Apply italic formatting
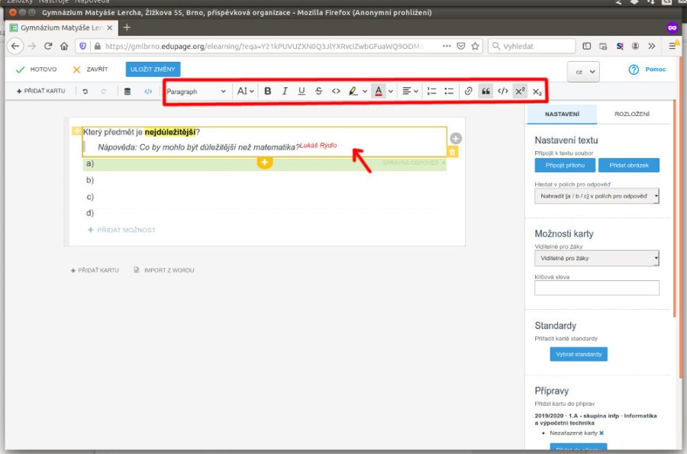The image size is (687, 454). 285,91
